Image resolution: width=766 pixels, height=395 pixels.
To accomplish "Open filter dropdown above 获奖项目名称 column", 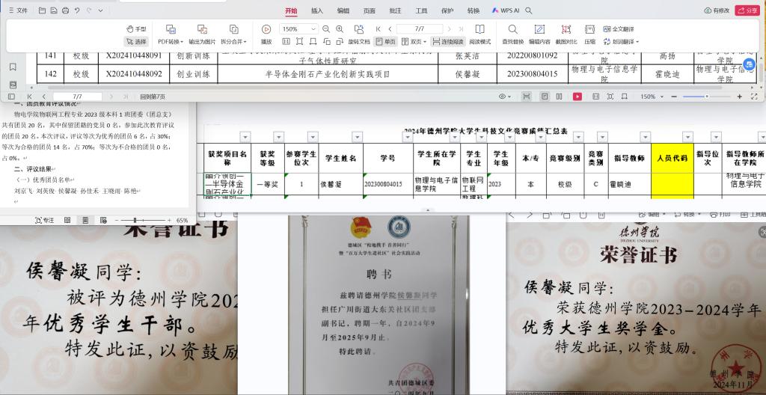I will point(245,138).
